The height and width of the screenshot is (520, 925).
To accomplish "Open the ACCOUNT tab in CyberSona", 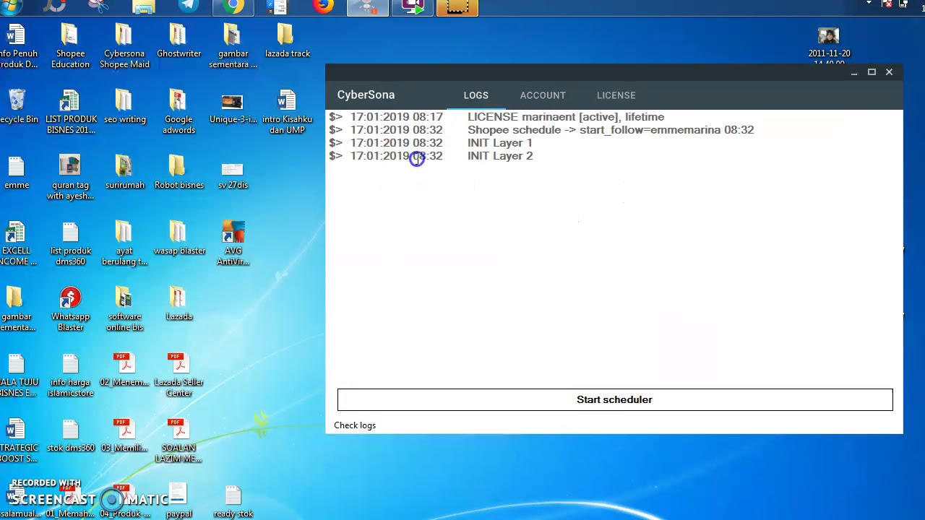I will pos(543,95).
